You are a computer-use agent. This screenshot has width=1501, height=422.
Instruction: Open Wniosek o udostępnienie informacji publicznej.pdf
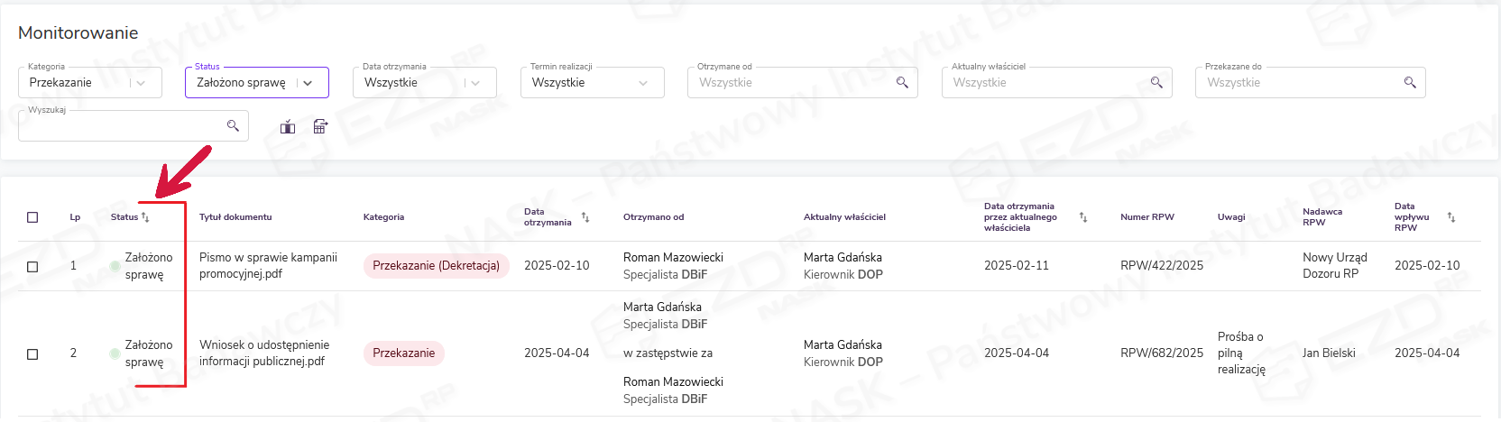(x=263, y=353)
